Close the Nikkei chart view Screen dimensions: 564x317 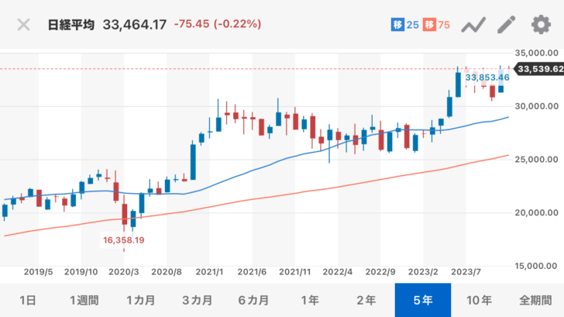[x=24, y=25]
